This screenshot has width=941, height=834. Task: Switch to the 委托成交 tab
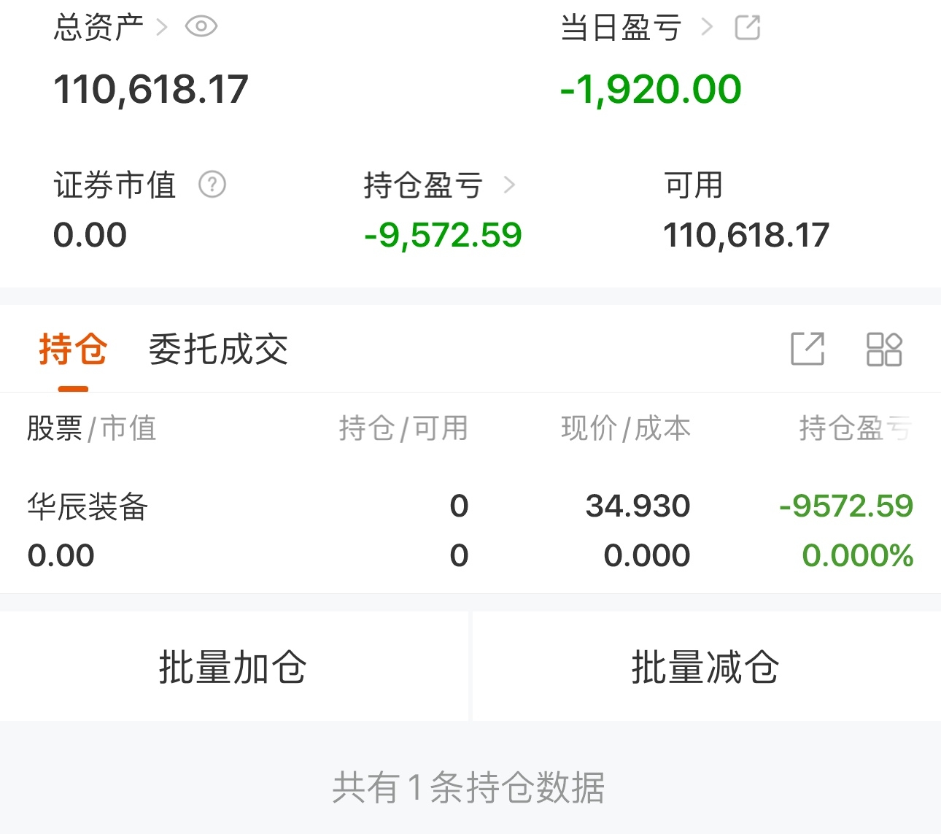pyautogui.click(x=219, y=350)
